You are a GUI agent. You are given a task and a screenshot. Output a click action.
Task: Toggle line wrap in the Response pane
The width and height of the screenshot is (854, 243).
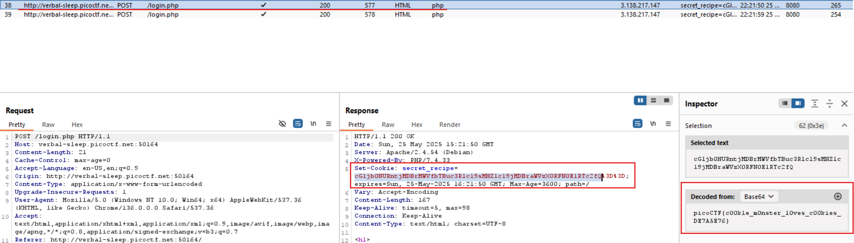[x=638, y=124]
